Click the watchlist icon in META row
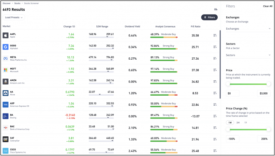 pos(215,59)
